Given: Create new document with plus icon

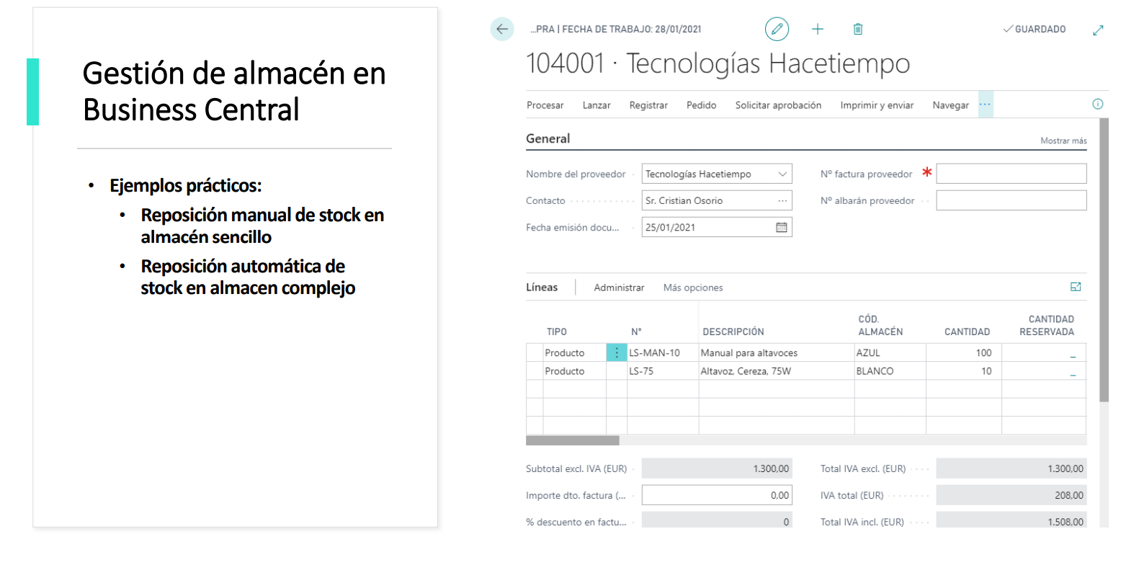Looking at the screenshot, I should click(818, 29).
